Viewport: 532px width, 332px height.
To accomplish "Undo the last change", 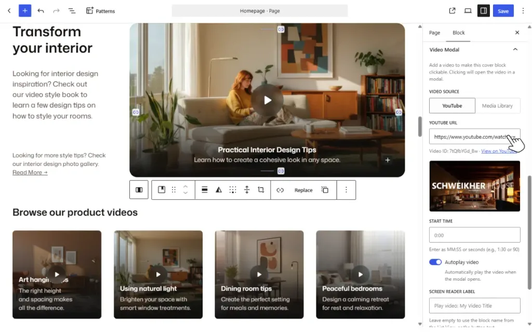I will [x=41, y=11].
